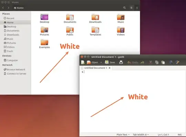Create a new document in gedit

click(83, 62)
